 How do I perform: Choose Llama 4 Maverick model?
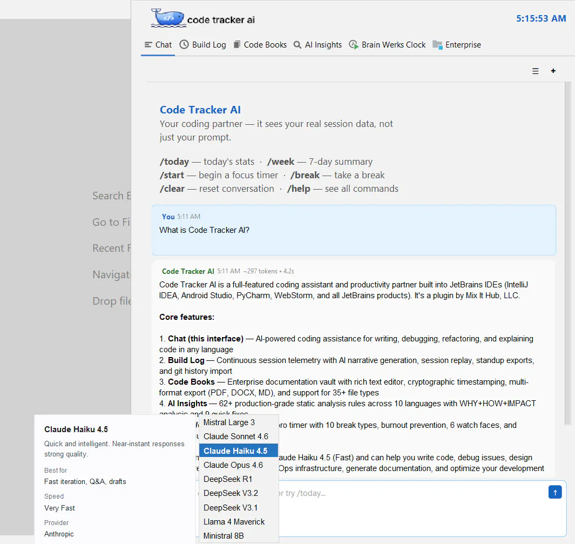click(238, 522)
